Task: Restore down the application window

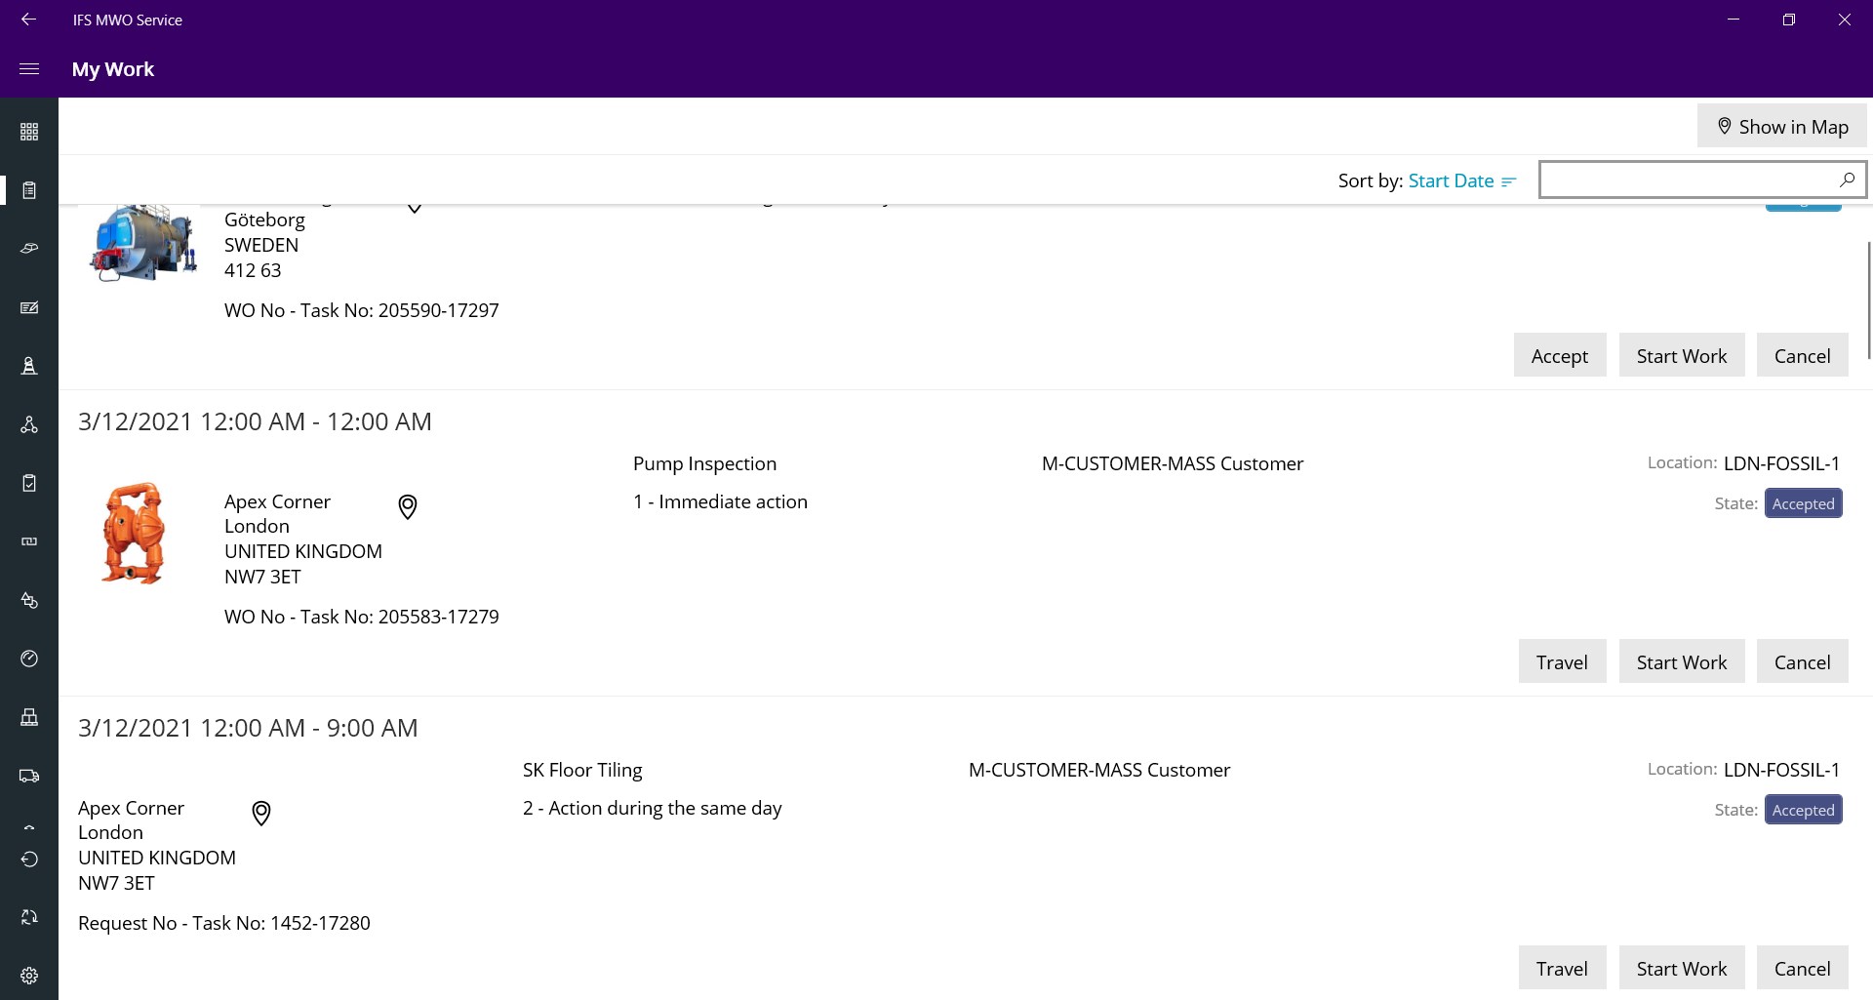Action: (1789, 20)
